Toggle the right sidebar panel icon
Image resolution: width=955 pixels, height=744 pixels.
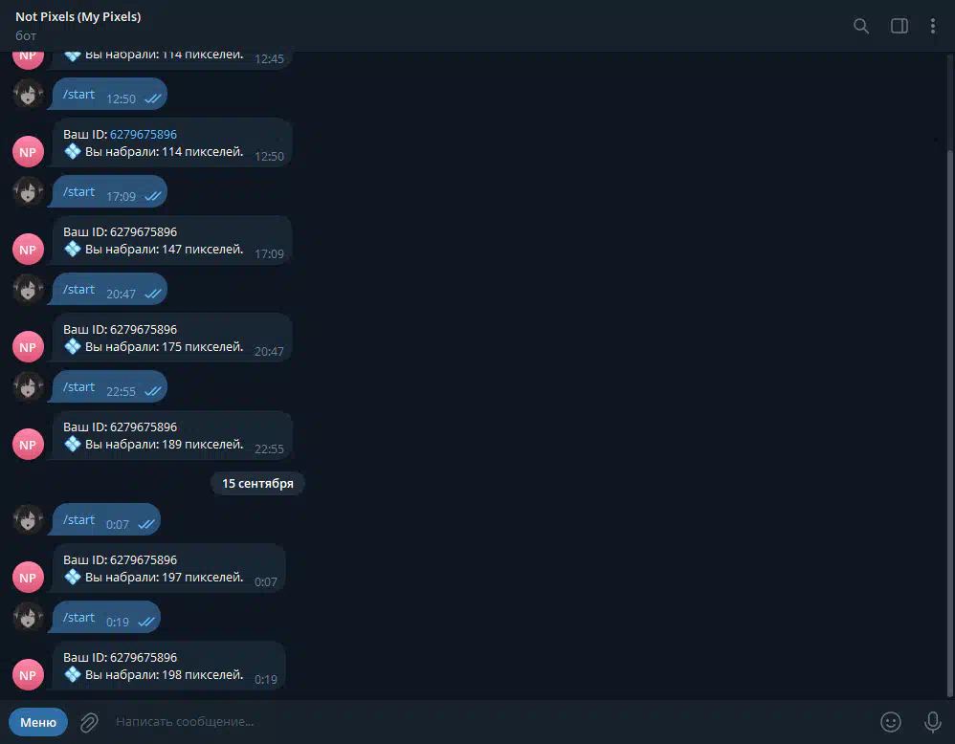[899, 26]
